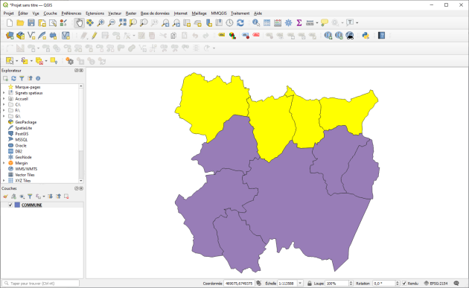Toggle the scale lock icon in the status bar
Viewport: 469px width, 288px height.
tap(309, 284)
